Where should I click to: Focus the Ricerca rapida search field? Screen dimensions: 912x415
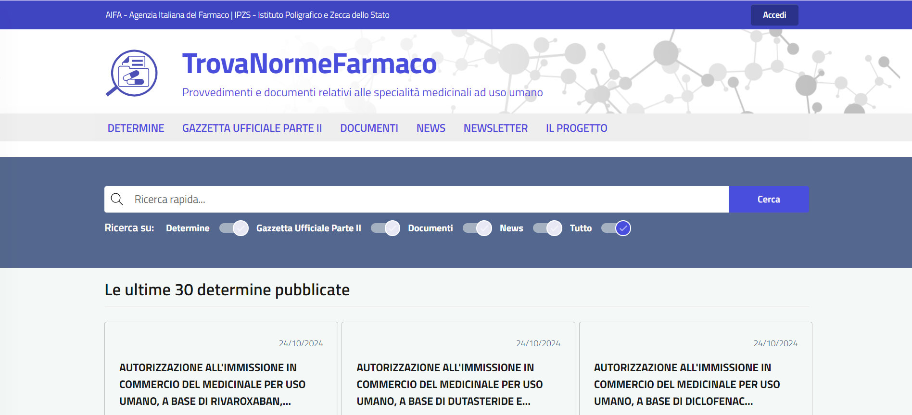point(417,199)
